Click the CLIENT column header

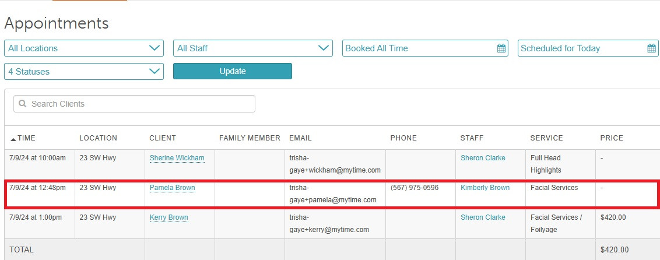[163, 138]
